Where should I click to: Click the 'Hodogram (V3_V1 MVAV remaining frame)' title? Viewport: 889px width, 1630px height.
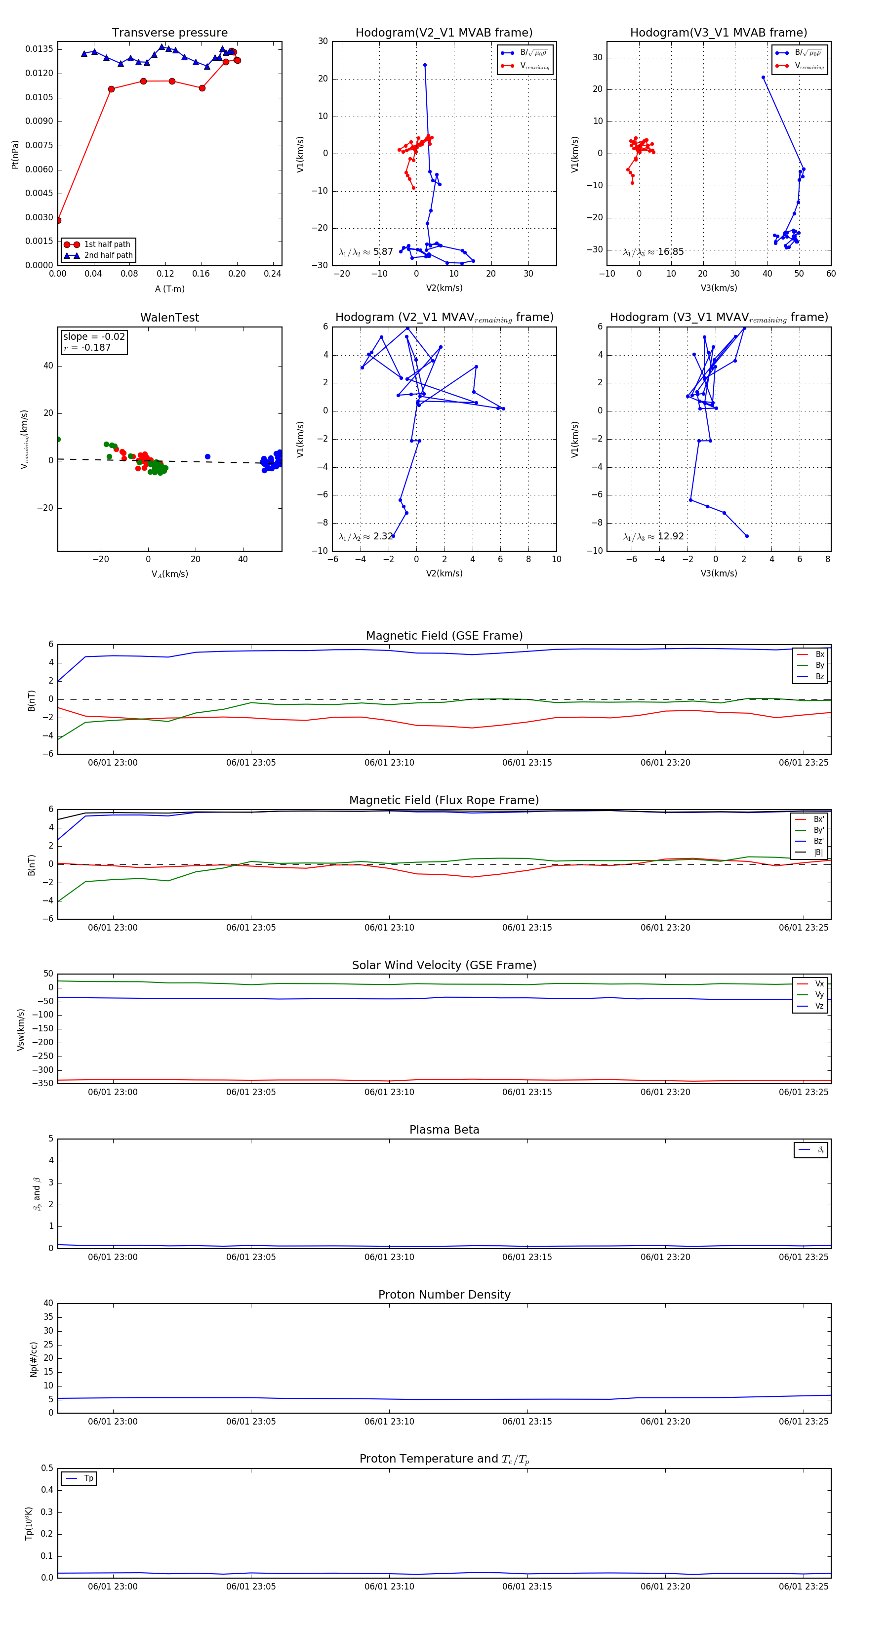[x=719, y=318]
